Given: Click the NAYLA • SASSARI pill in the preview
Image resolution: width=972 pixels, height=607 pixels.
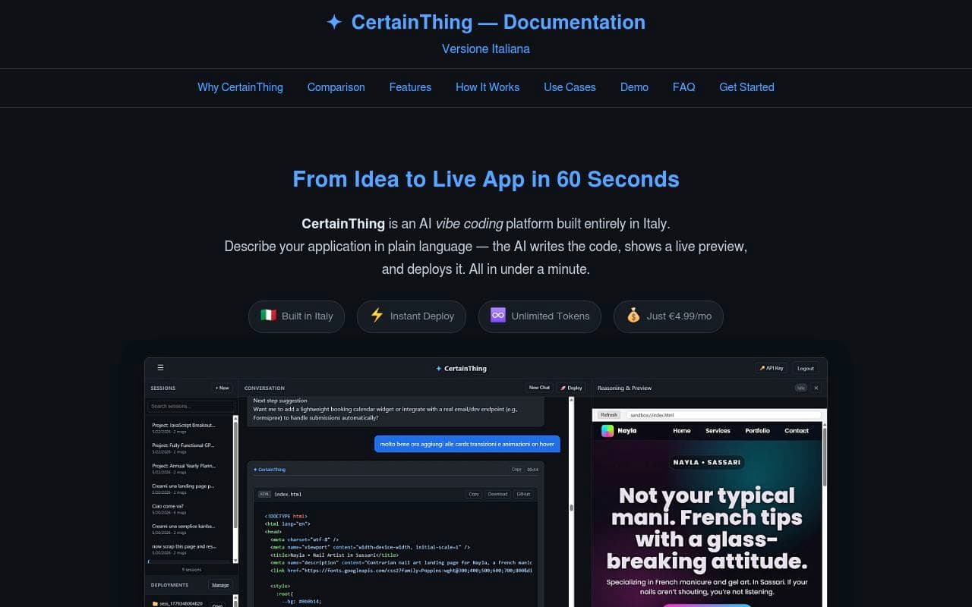Looking at the screenshot, I should click(x=707, y=462).
